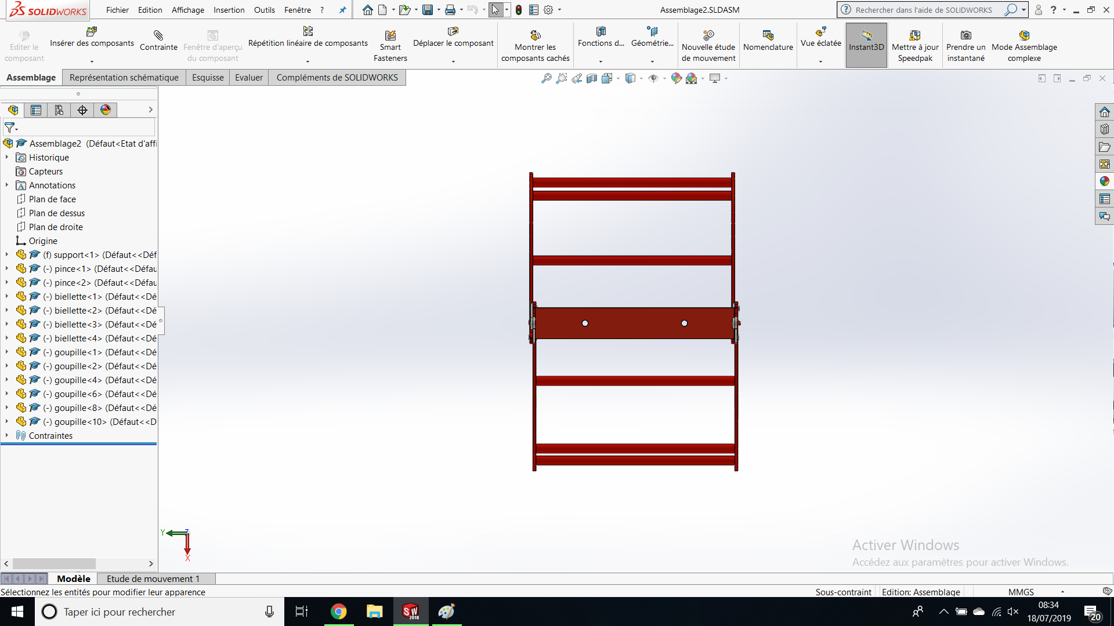Click the SOLIDWORKS help search field

pyautogui.click(x=924, y=10)
